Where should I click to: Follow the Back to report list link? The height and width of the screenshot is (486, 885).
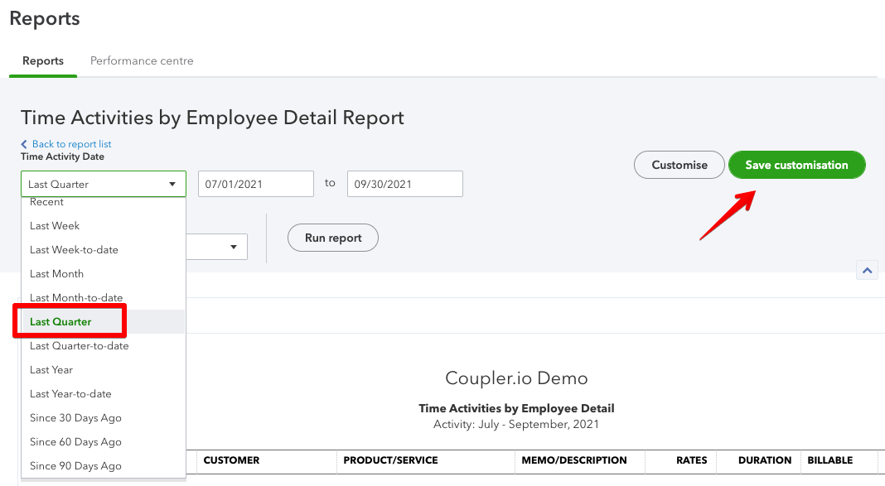click(70, 144)
